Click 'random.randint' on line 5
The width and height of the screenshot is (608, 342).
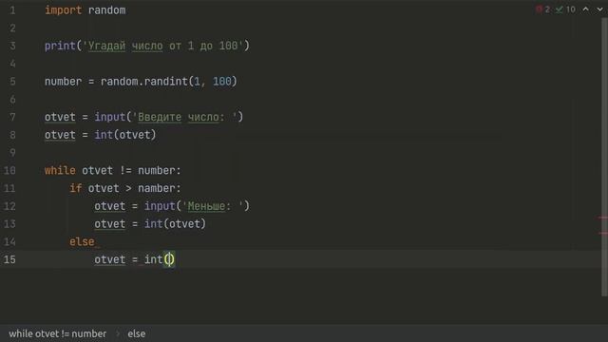coord(143,82)
